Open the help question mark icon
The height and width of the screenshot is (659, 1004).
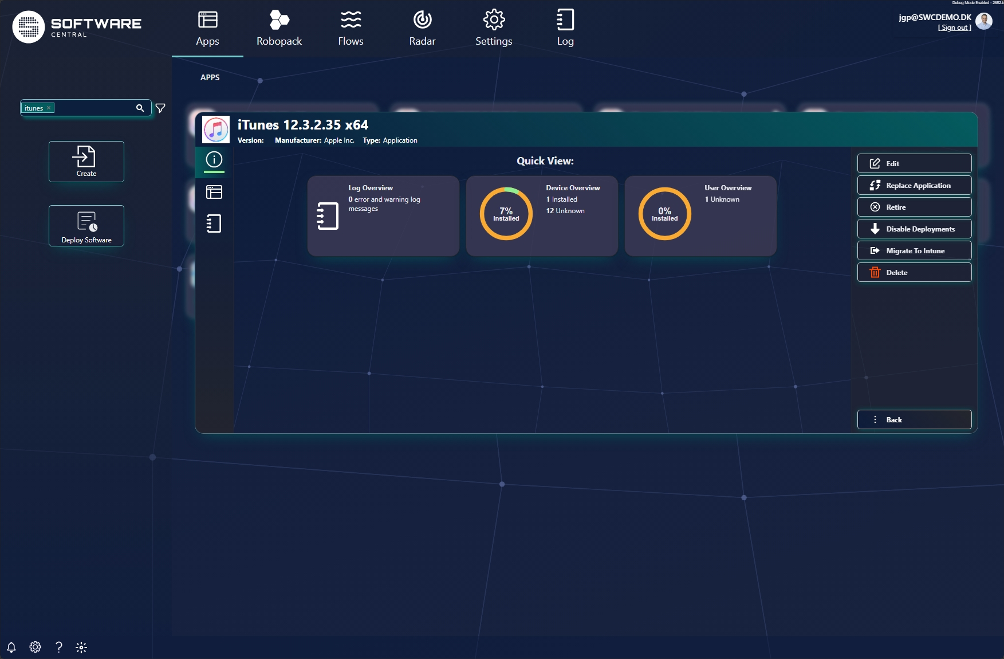(x=58, y=647)
